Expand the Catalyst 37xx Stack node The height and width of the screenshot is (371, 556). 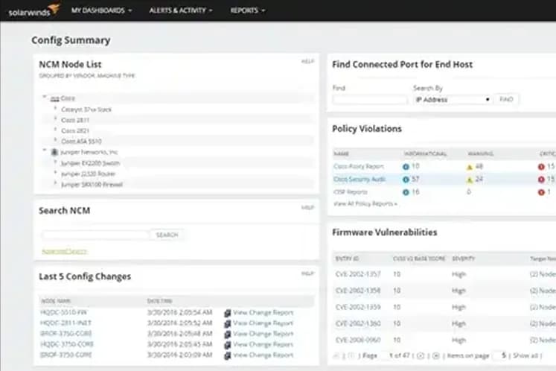(55, 108)
